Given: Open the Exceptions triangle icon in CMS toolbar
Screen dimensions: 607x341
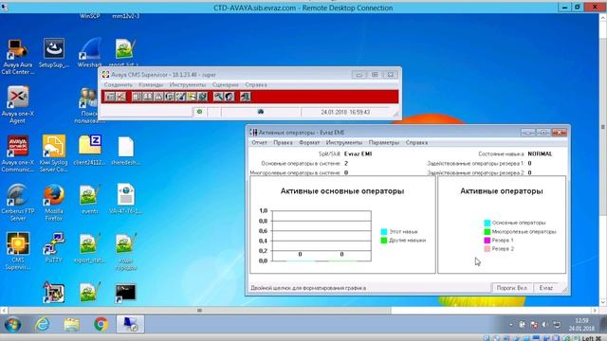Looking at the screenshot, I should point(158,97).
